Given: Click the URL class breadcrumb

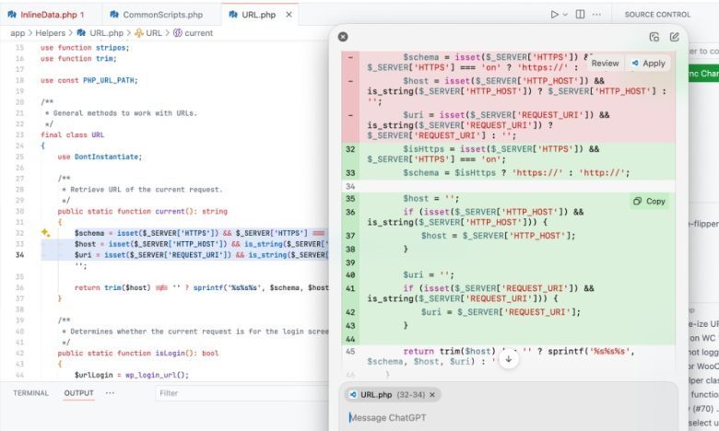Looking at the screenshot, I should click(148, 33).
